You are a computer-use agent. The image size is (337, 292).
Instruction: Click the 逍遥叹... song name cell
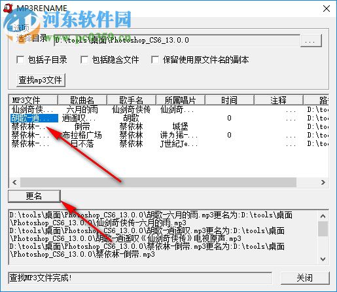(x=79, y=118)
